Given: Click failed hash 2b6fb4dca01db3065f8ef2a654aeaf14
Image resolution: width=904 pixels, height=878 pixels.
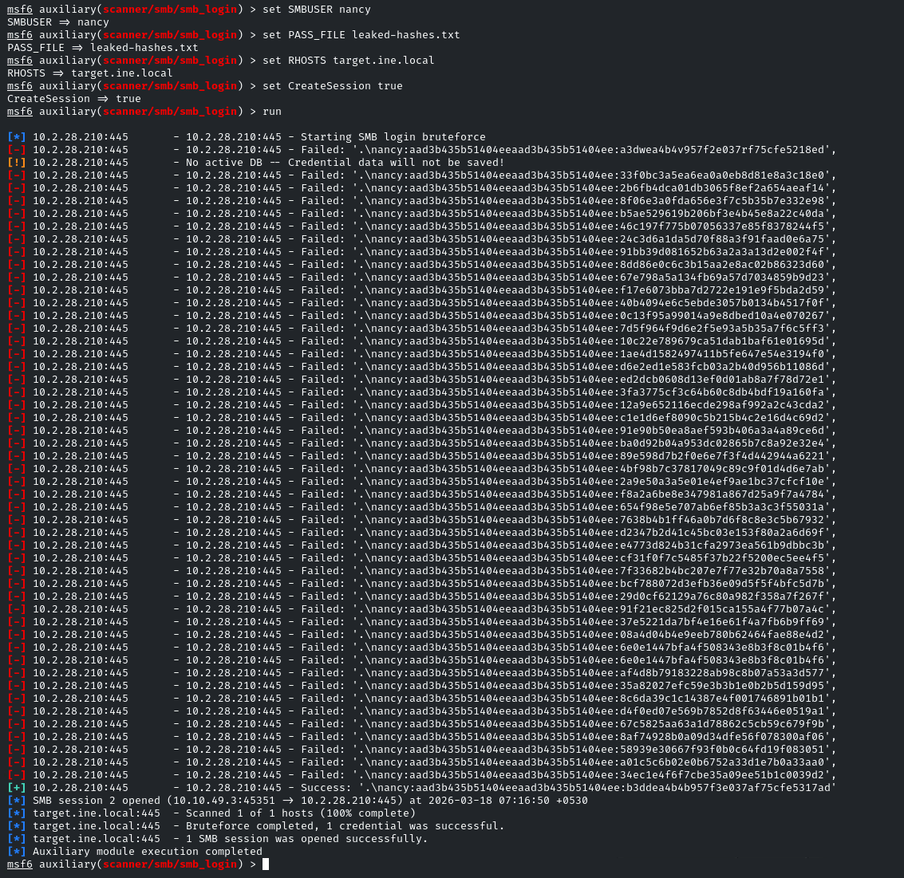Looking at the screenshot, I should [722, 187].
